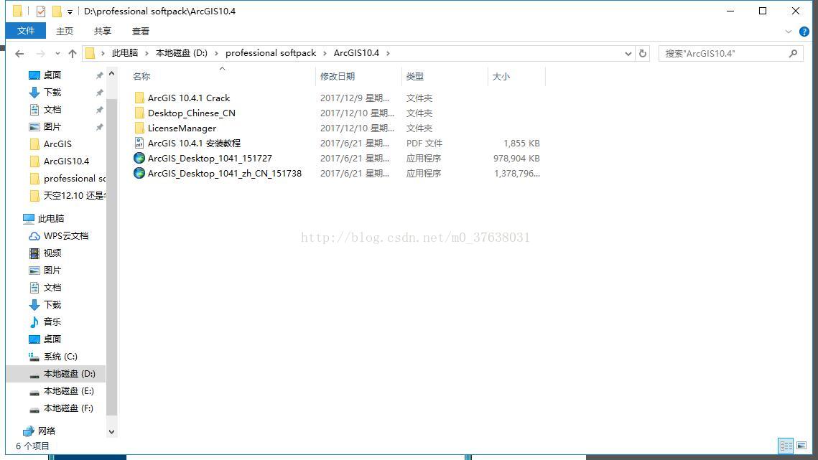Click the new folder icon in title bar
818x460 pixels.
click(57, 11)
